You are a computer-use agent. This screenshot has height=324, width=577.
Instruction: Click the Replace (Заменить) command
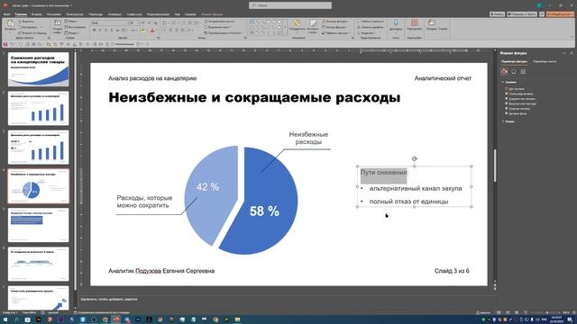tap(370, 27)
